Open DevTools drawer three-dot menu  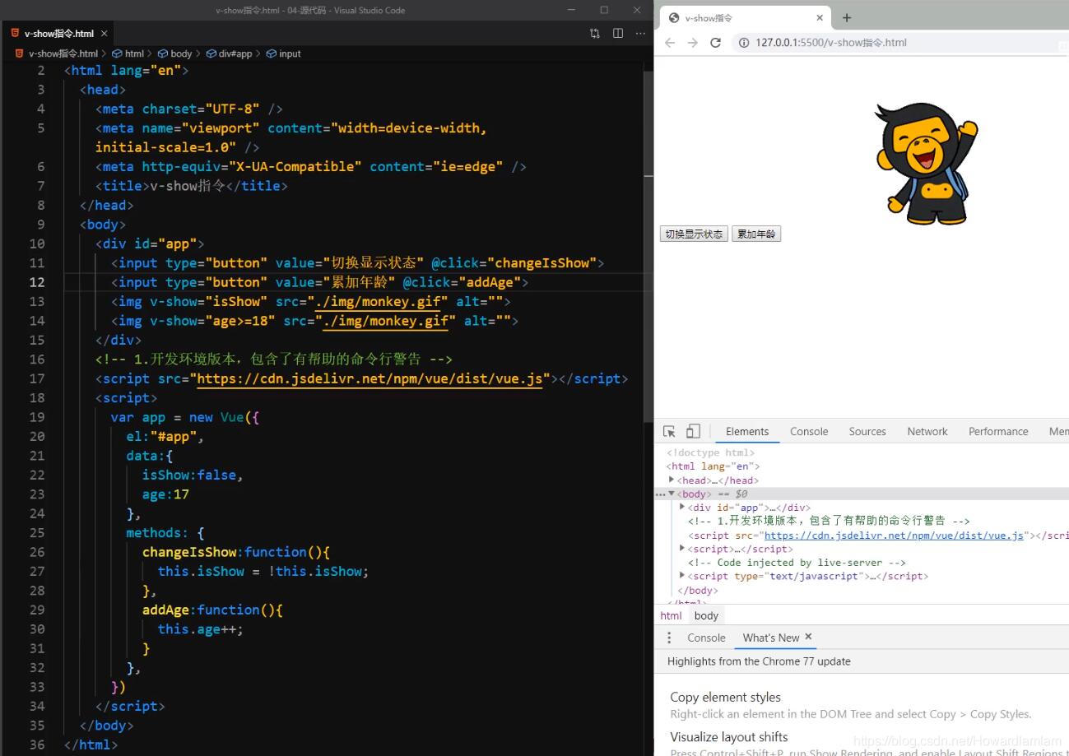(669, 638)
